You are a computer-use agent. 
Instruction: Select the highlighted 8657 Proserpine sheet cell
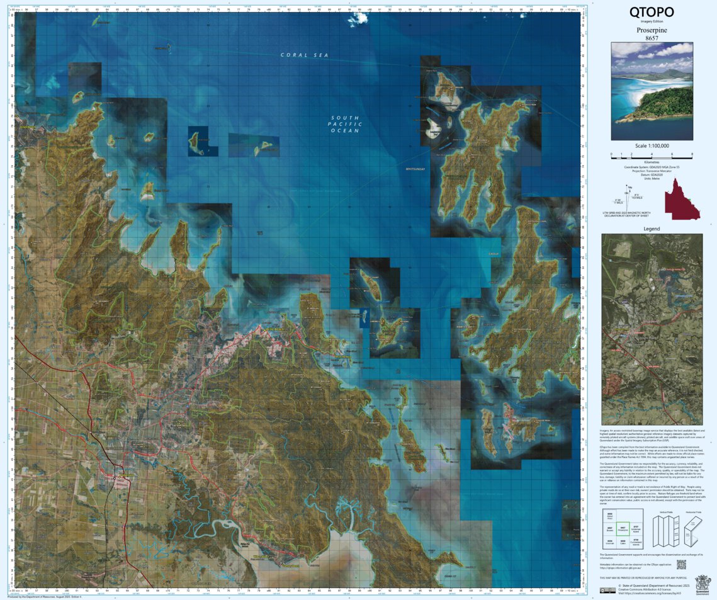pyautogui.click(x=623, y=529)
